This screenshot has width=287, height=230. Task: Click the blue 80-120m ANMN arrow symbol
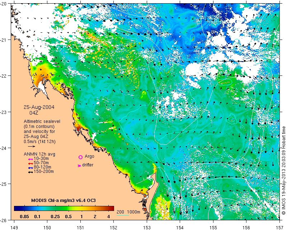tap(30, 168)
